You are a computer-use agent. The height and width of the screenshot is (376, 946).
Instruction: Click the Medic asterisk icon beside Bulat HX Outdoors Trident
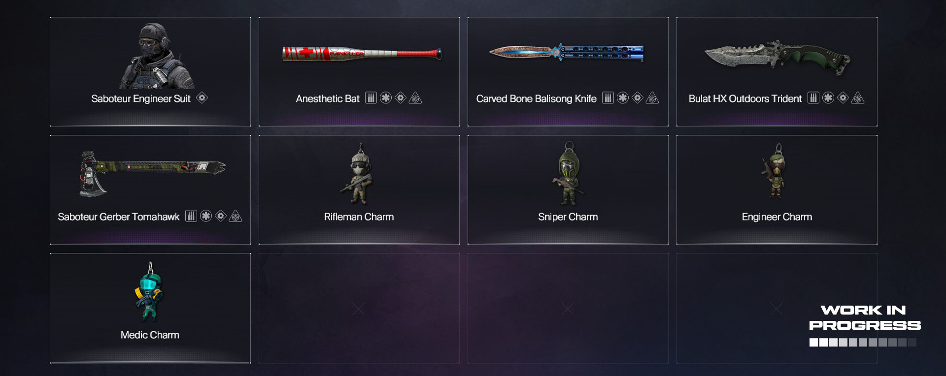(828, 98)
